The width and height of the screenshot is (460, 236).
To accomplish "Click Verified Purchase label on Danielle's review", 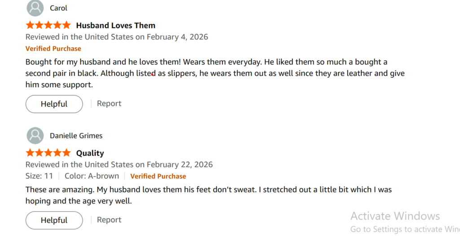I will point(158,176).
